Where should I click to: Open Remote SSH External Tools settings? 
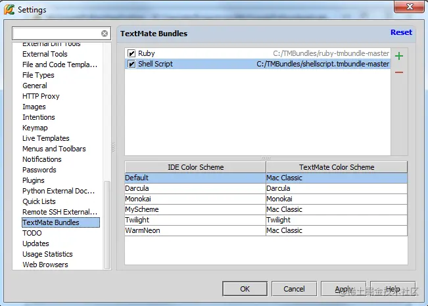point(60,212)
